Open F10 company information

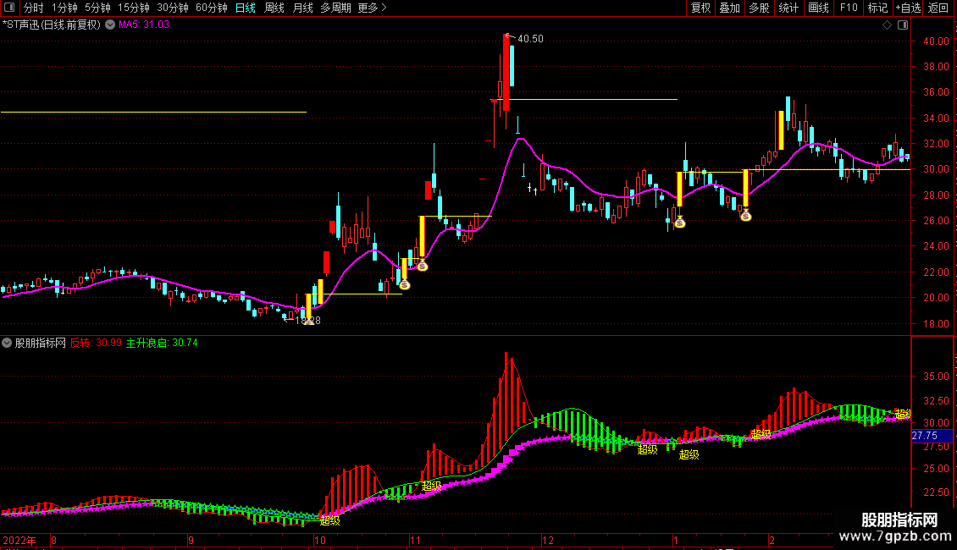point(849,8)
